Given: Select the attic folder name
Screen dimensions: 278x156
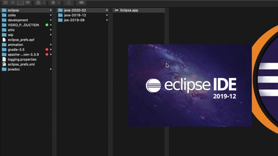Looking at the screenshot, I should click(11, 30).
